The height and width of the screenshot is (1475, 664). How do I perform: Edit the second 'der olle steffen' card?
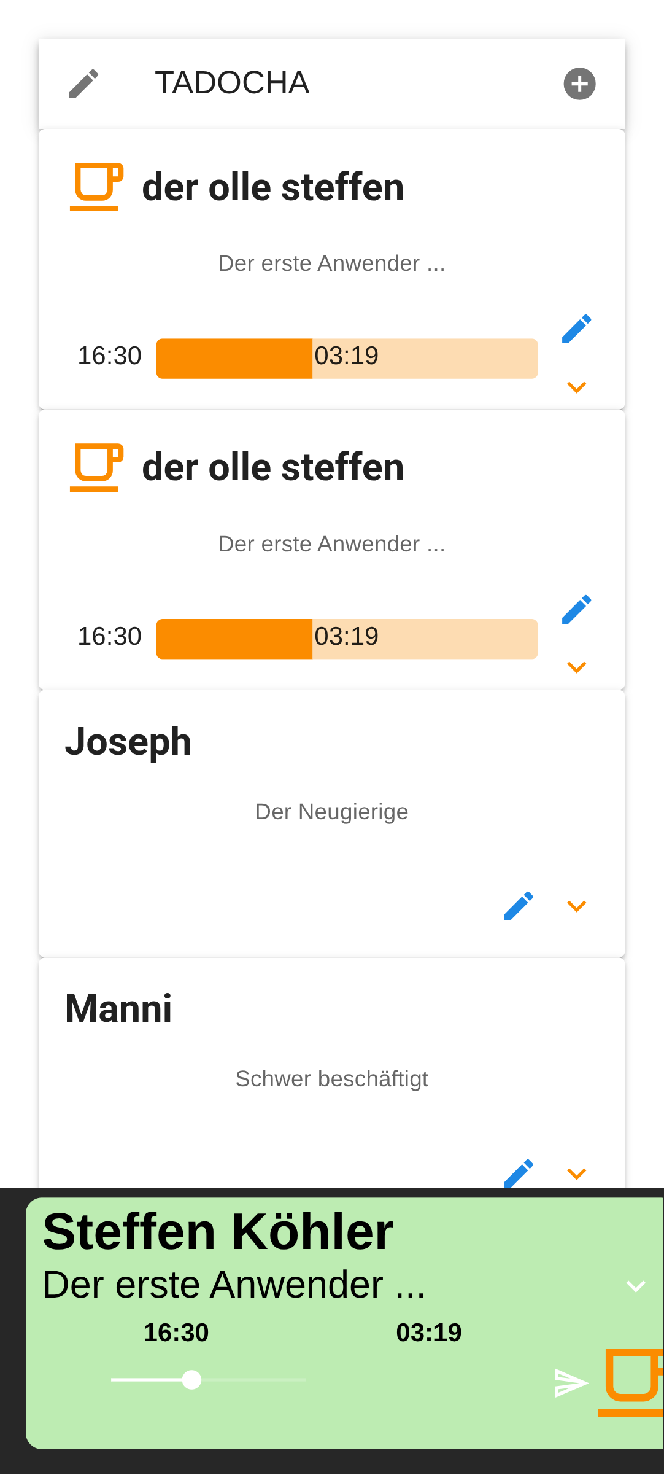[576, 610]
